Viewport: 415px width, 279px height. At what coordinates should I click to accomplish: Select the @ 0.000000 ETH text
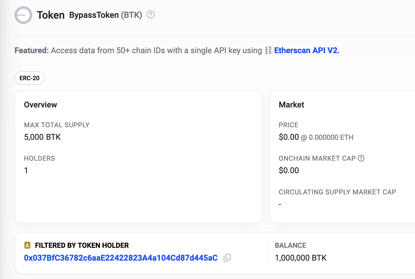point(327,137)
